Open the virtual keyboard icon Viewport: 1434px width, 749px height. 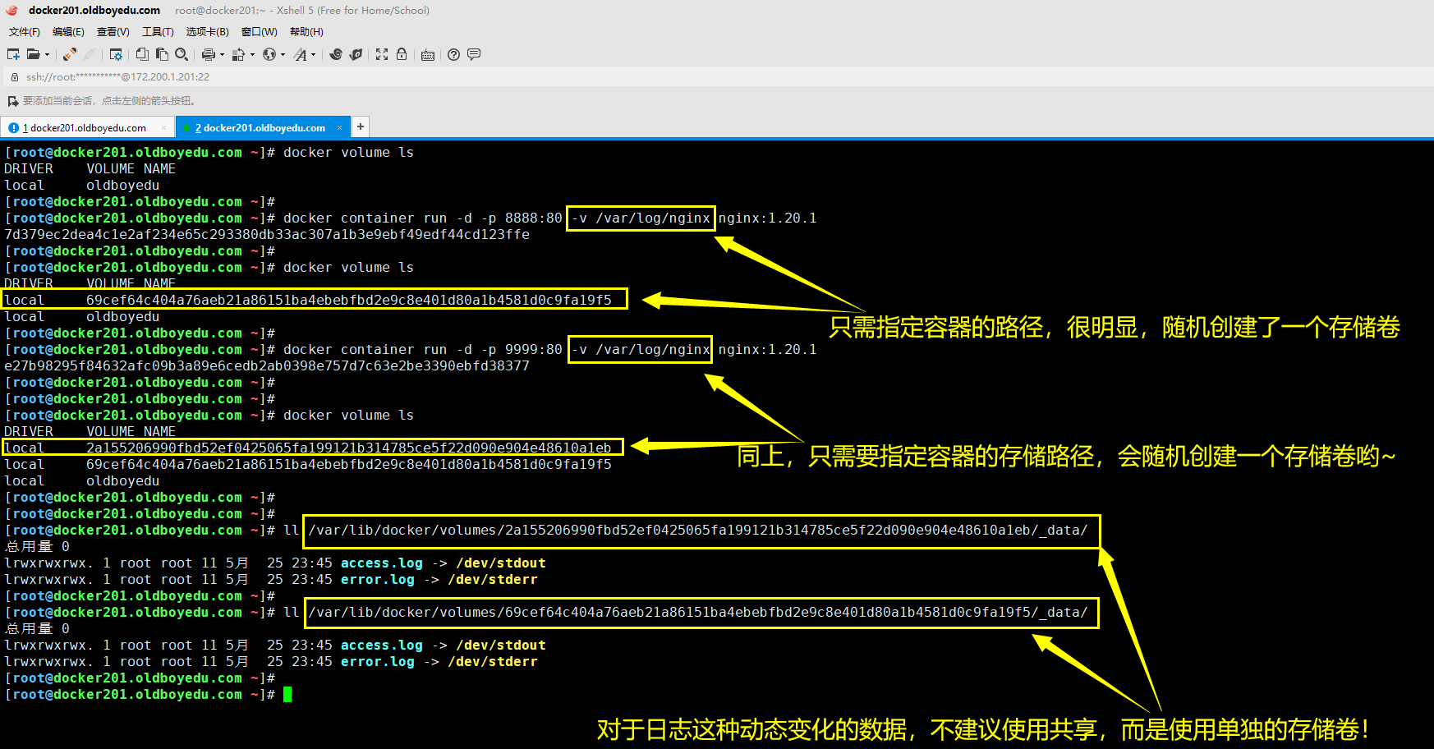(x=428, y=55)
